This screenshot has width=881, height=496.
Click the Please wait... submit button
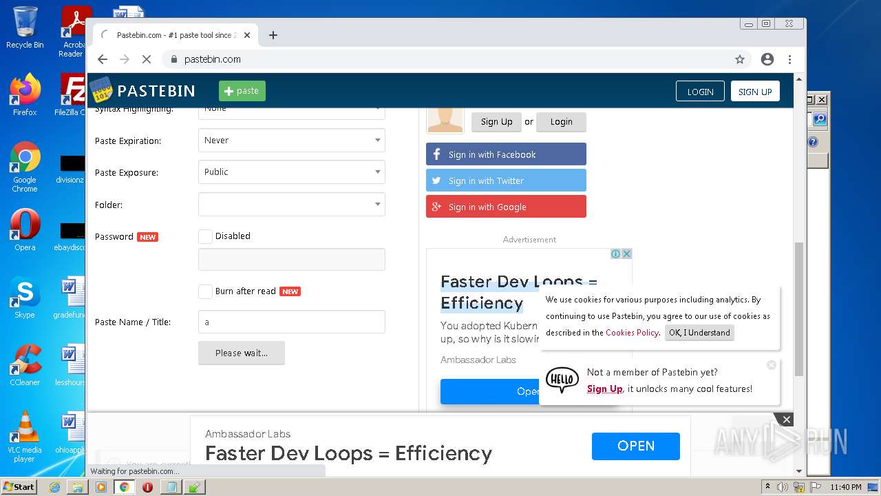[x=242, y=353]
